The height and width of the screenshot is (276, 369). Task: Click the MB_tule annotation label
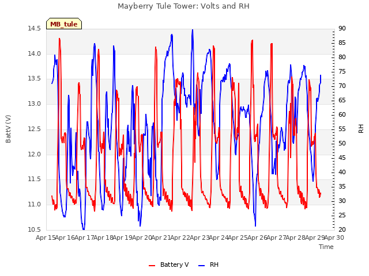click(x=64, y=24)
